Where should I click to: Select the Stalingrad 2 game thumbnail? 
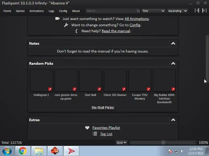point(41,80)
